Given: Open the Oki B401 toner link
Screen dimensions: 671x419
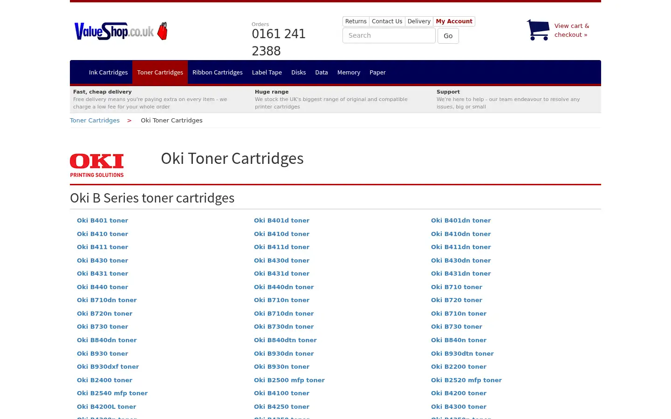Looking at the screenshot, I should pos(103,220).
